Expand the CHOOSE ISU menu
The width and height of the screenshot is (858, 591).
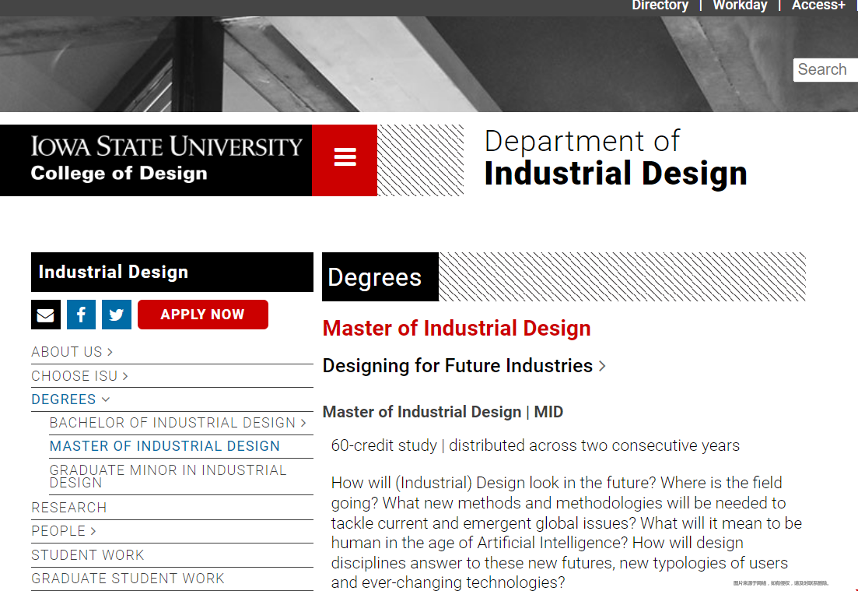click(79, 376)
